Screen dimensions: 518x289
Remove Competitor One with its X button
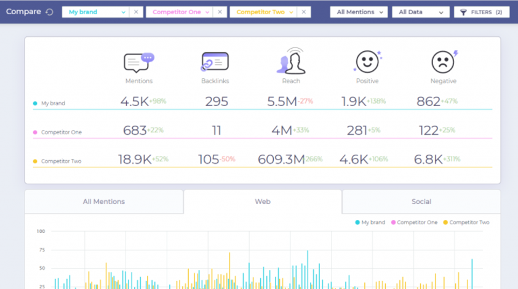(x=220, y=12)
